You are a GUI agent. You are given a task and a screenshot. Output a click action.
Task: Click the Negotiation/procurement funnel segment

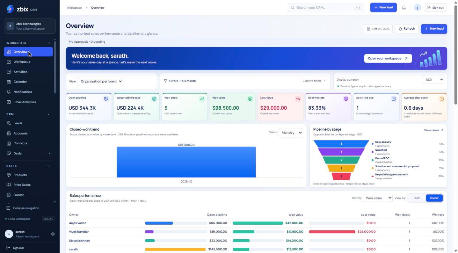click(x=341, y=176)
